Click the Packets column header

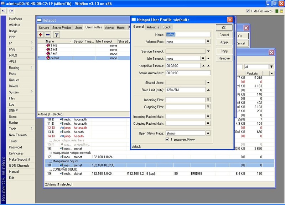point(254,74)
